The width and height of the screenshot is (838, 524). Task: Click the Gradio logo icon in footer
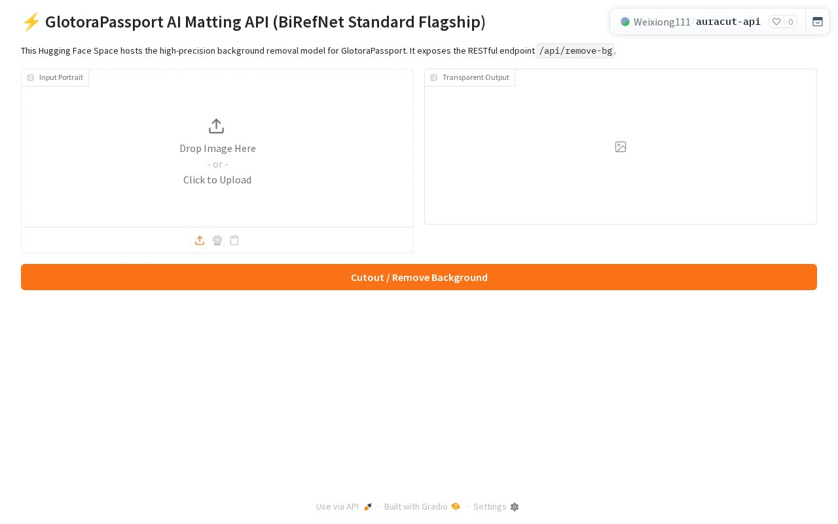point(456,506)
